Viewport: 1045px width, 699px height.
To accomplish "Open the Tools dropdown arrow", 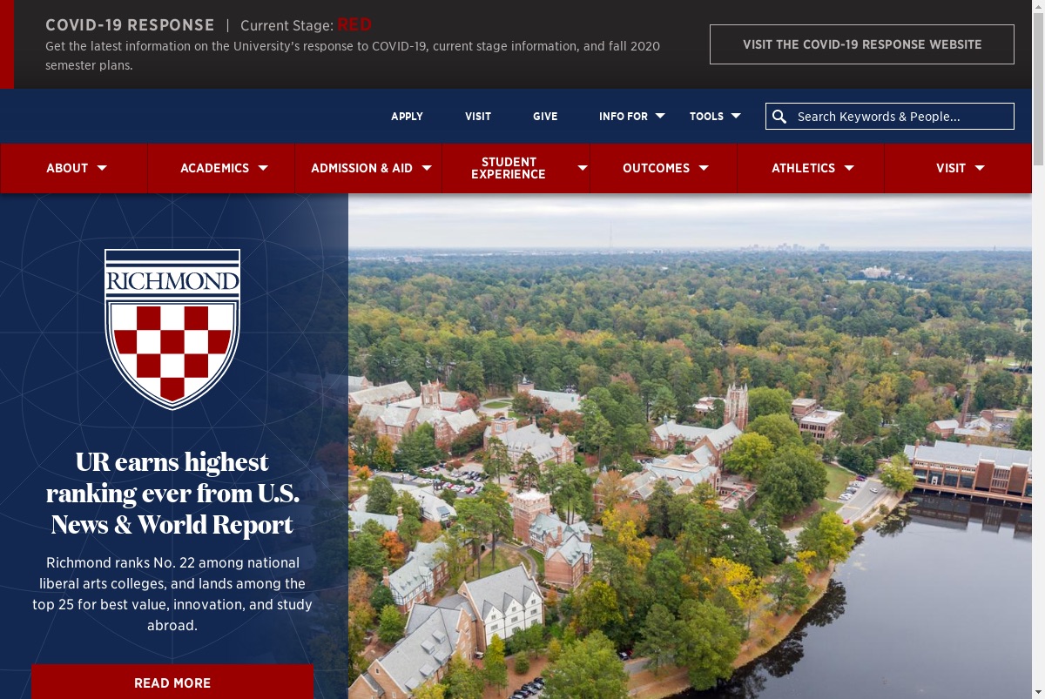I will (x=736, y=116).
